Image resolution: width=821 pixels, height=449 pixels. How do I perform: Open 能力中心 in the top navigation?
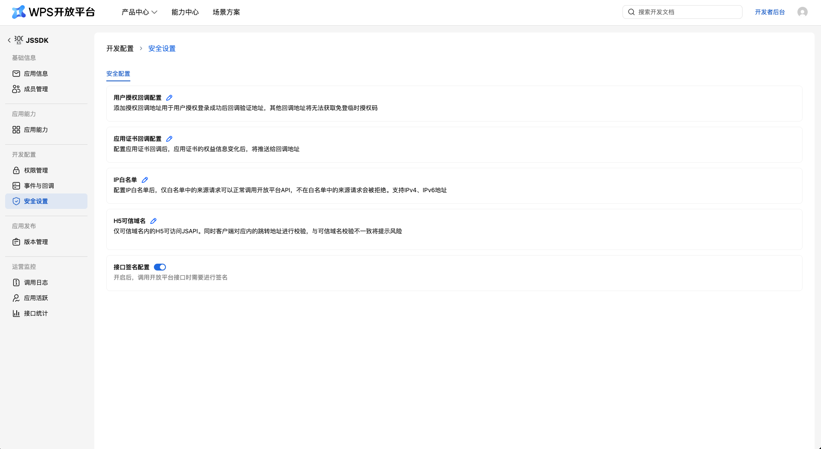click(185, 12)
